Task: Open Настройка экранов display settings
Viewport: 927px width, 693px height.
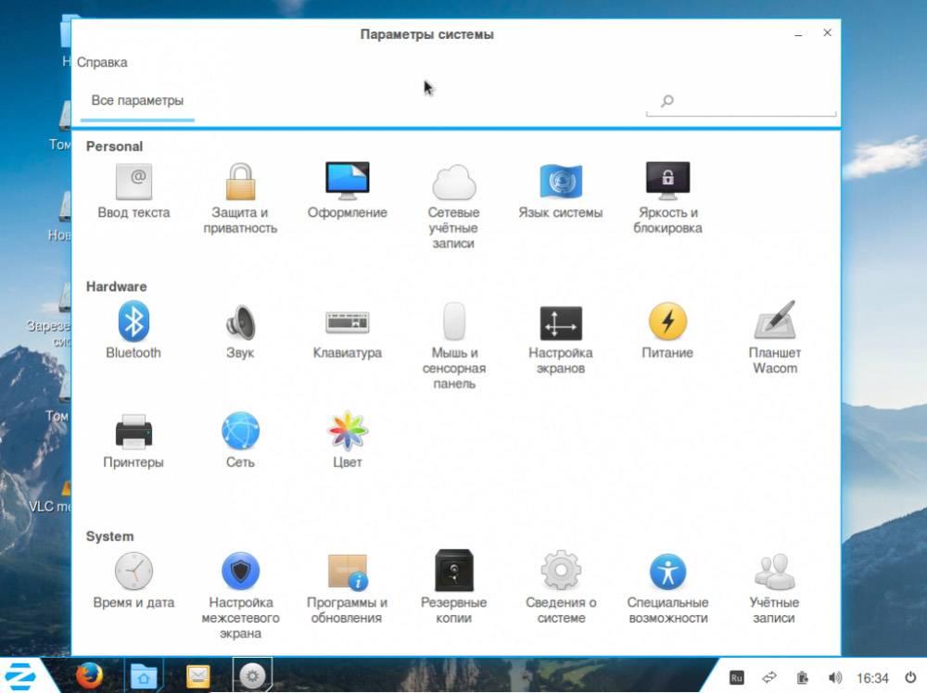Action: point(560,324)
